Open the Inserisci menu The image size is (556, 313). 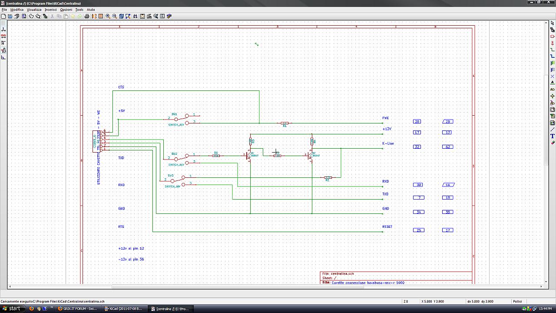point(50,10)
